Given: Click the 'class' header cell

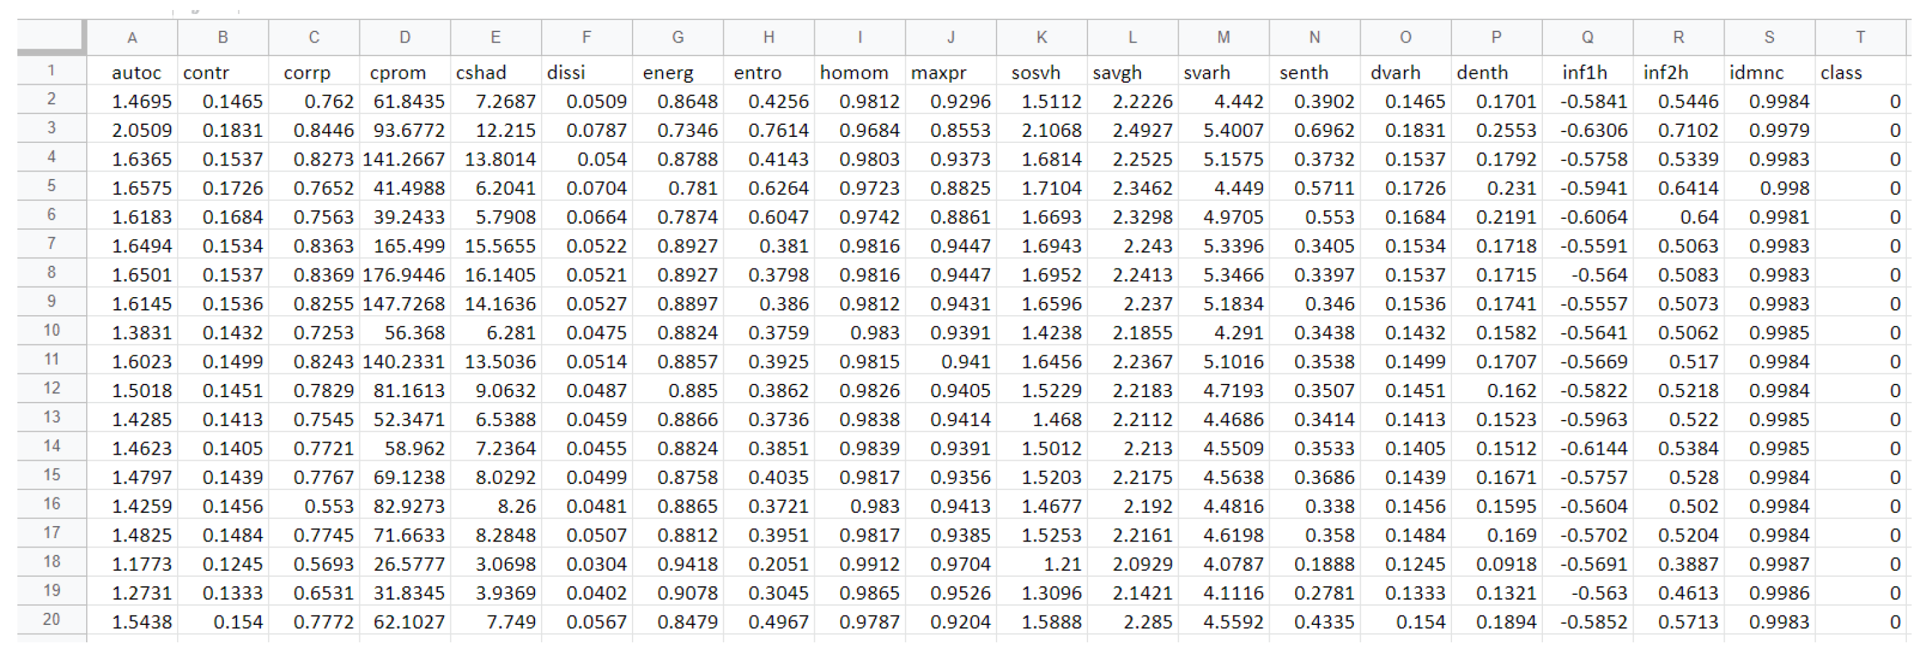Looking at the screenshot, I should [x=1841, y=73].
